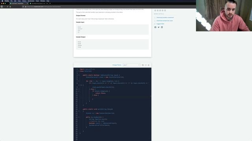Click the Download sample test cases link
Viewport: 252px width, 141px height.
(165, 21)
